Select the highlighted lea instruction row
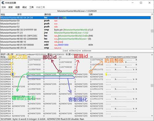 75,18
